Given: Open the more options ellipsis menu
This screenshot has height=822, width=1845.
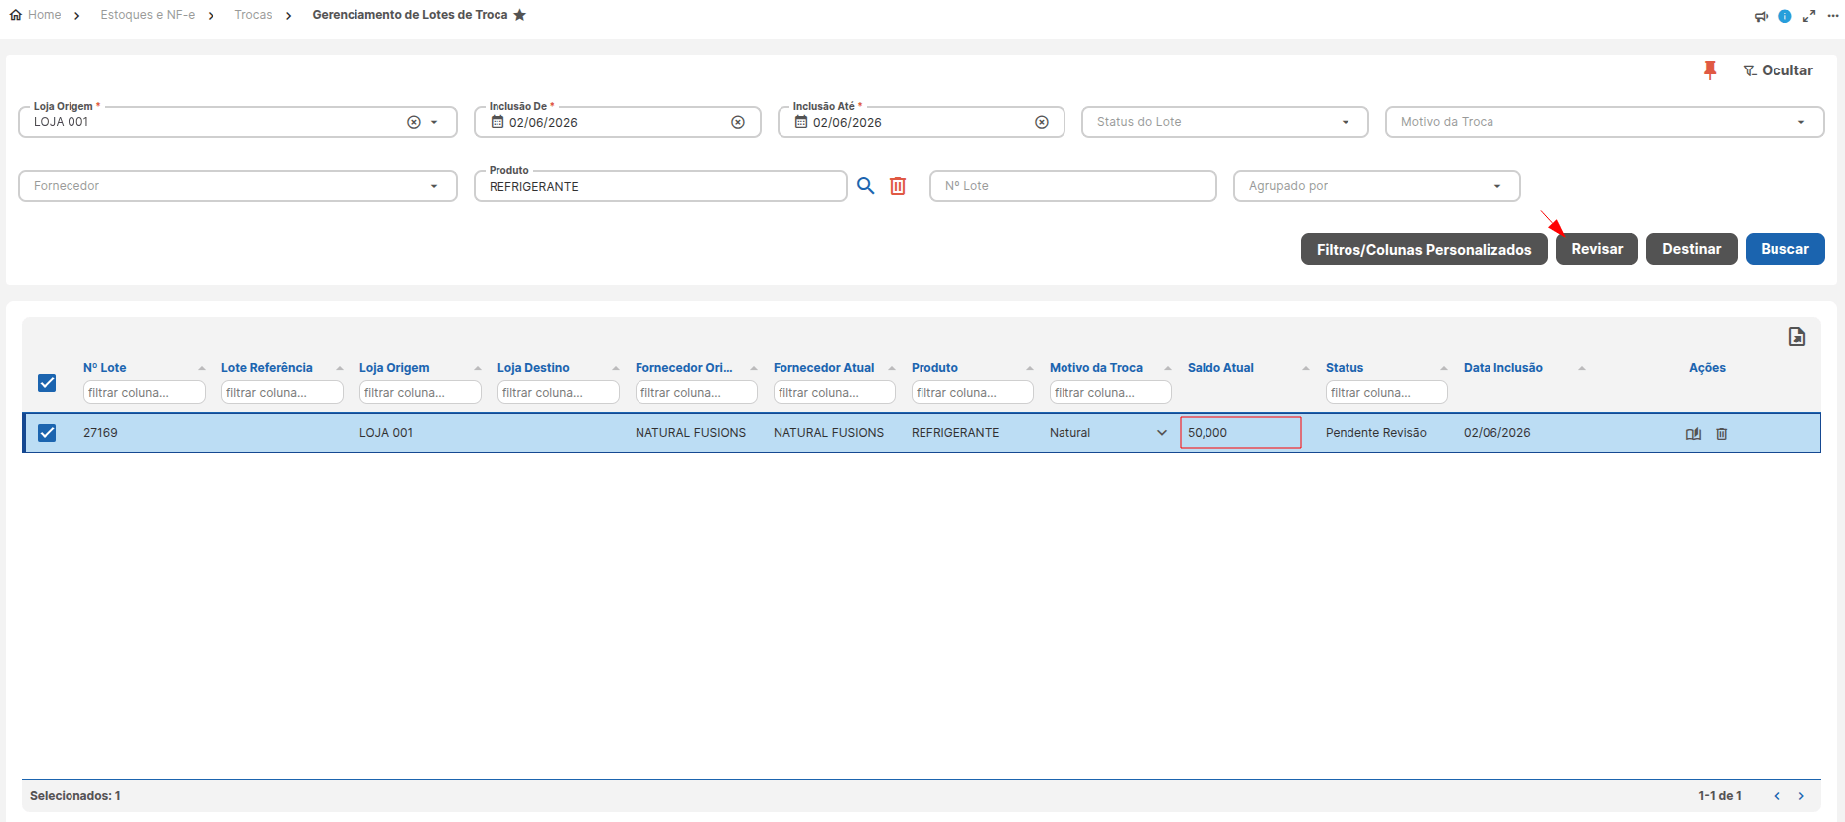Looking at the screenshot, I should 1832,16.
